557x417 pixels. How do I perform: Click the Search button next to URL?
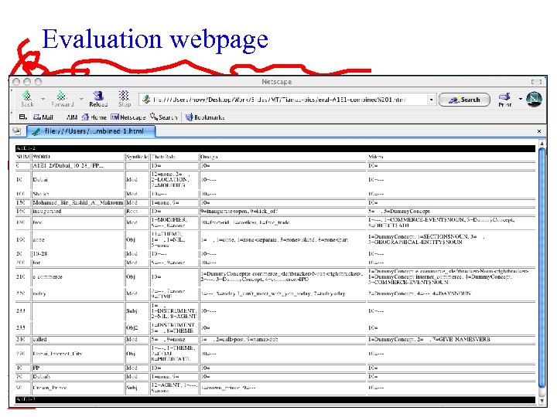click(464, 100)
